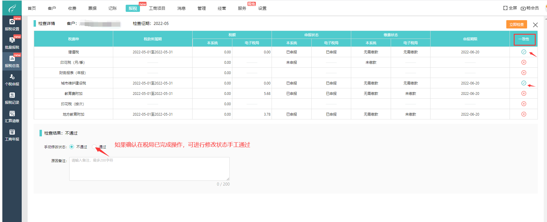Open the 工商项目 top menu
Screen dimensions: 547x222
157,8
